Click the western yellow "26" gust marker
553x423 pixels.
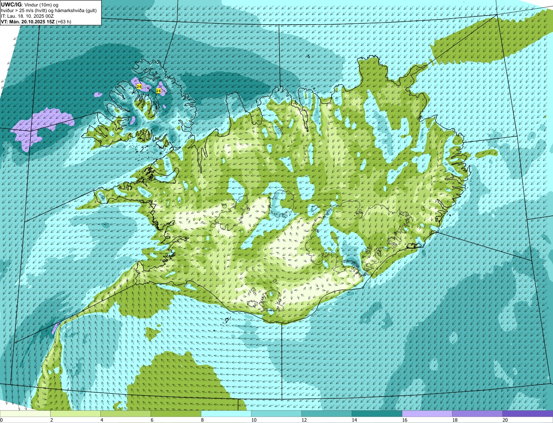tap(139, 87)
